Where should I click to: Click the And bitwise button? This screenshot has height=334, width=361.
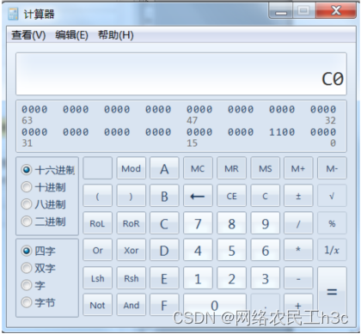pos(132,305)
